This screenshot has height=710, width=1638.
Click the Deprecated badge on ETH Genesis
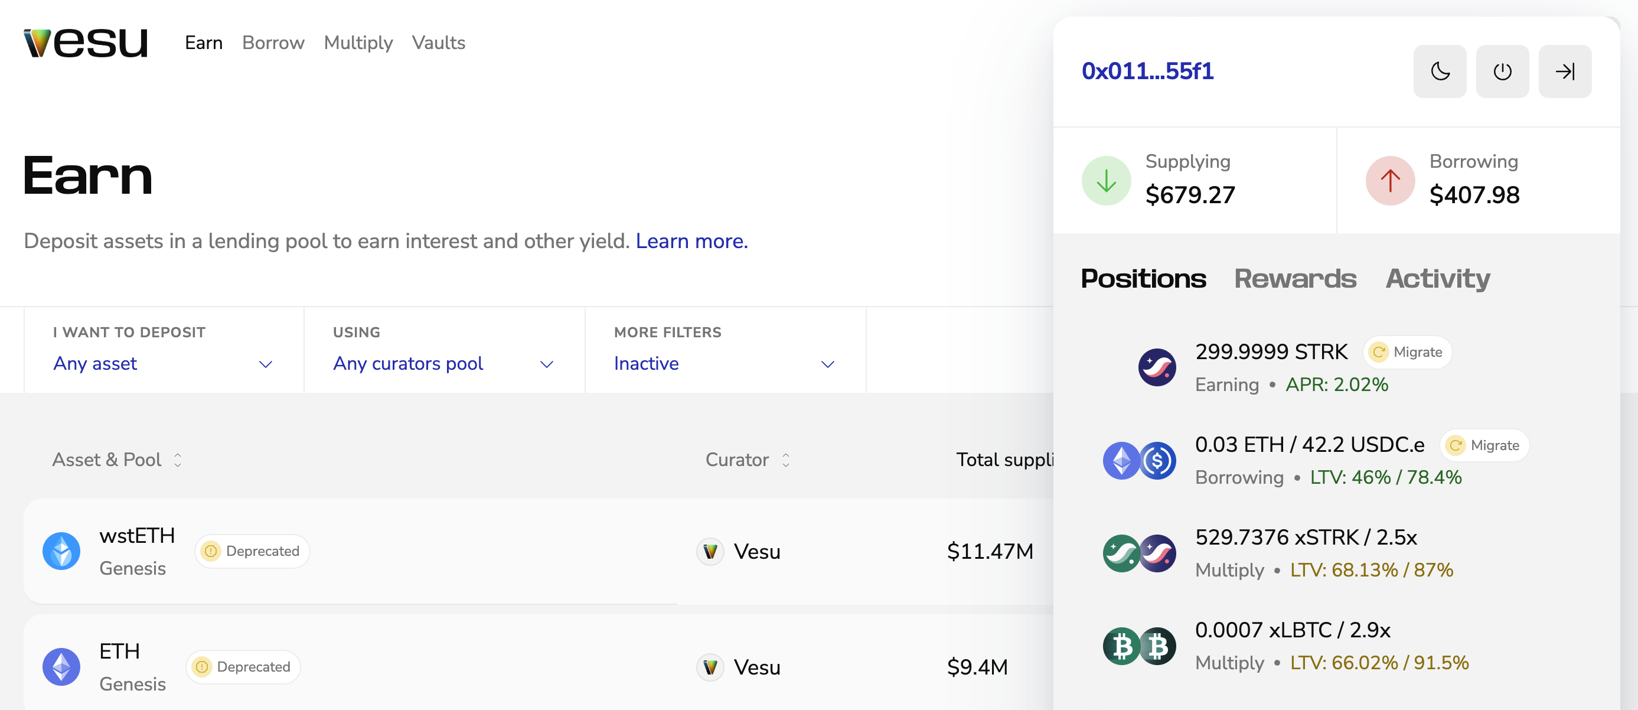point(242,667)
